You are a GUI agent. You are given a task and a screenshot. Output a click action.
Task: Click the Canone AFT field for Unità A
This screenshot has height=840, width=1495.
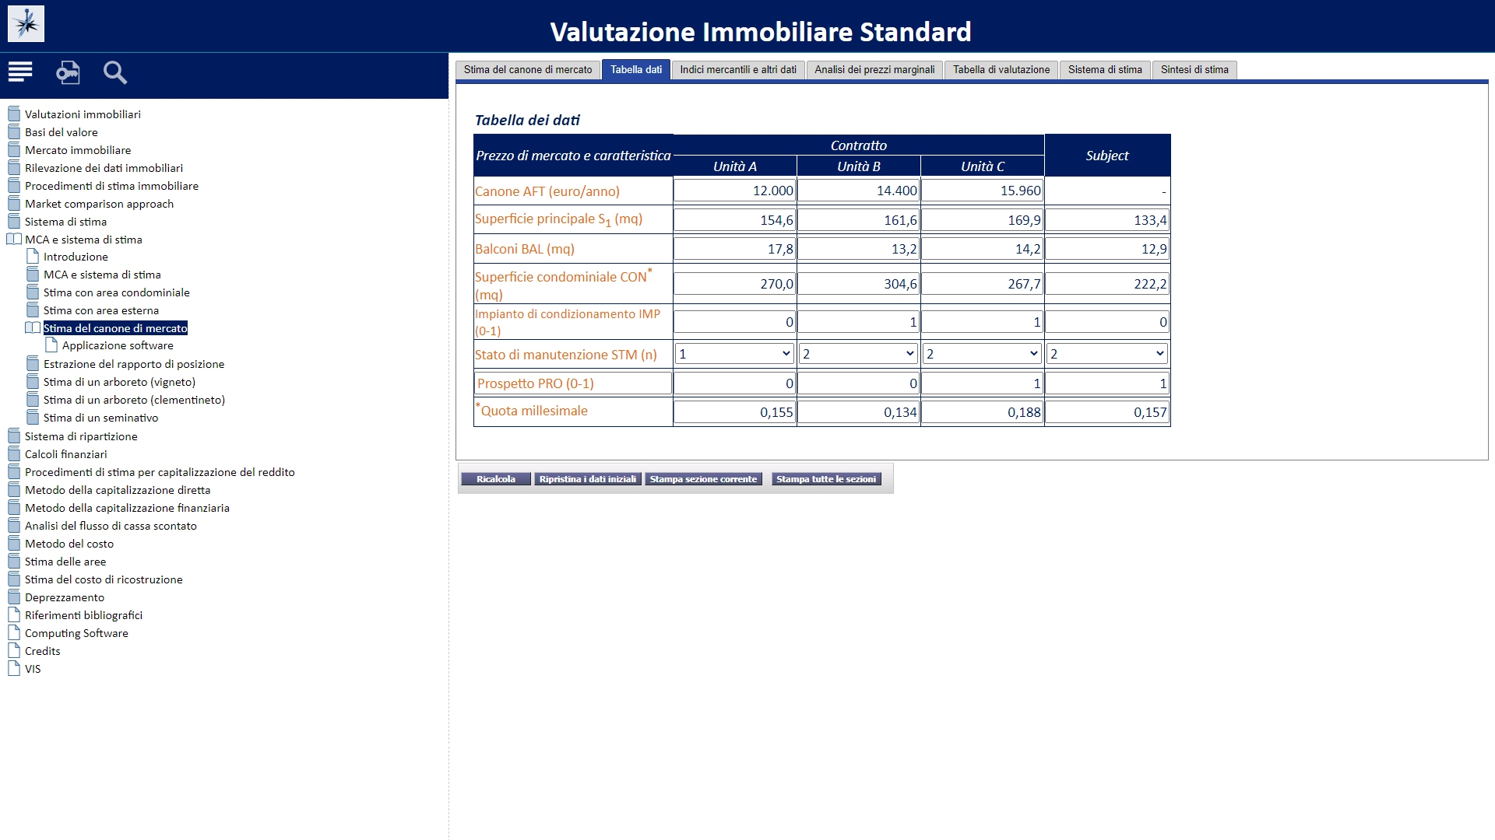tap(734, 191)
